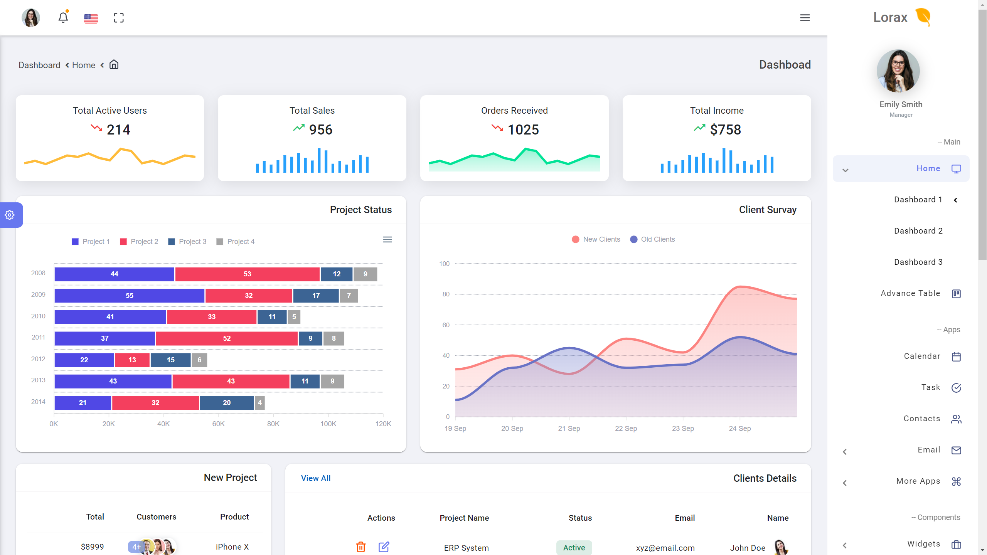
Task: Open the floating settings gear
Action: [9, 215]
